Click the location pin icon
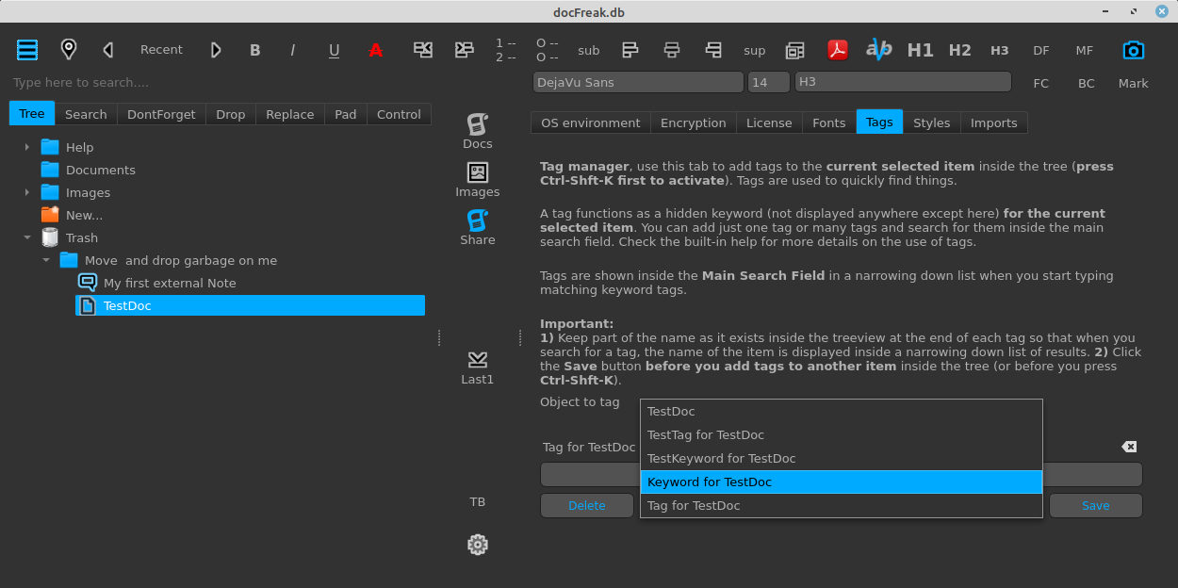The height and width of the screenshot is (588, 1178). pos(68,50)
